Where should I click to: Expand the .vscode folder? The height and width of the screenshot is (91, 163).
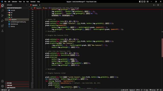pyautogui.click(x=13, y=10)
